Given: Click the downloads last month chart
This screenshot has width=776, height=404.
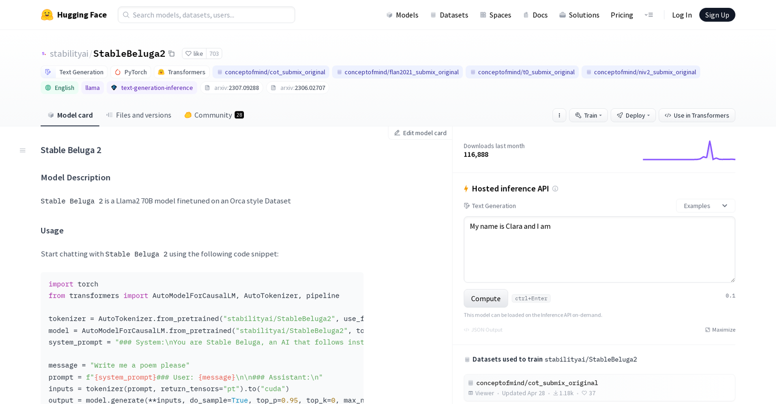Looking at the screenshot, I should [689, 150].
